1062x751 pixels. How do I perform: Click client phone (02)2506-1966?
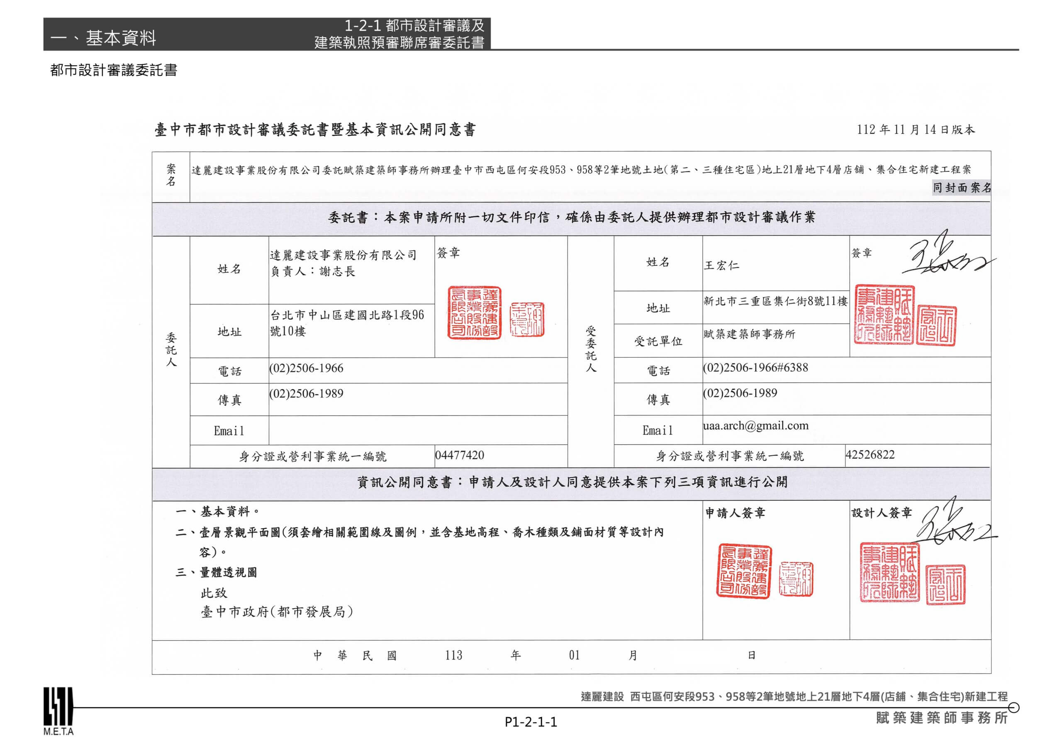tap(306, 368)
